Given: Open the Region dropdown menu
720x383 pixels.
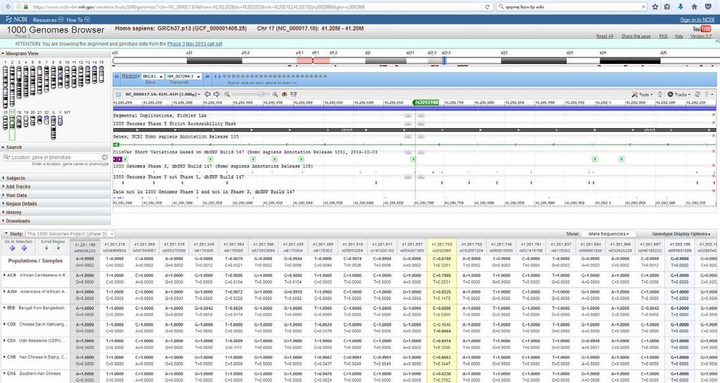Looking at the screenshot, I should [x=131, y=76].
